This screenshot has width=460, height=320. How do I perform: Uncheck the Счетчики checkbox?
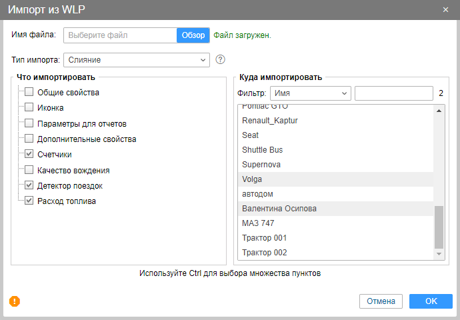[29, 155]
